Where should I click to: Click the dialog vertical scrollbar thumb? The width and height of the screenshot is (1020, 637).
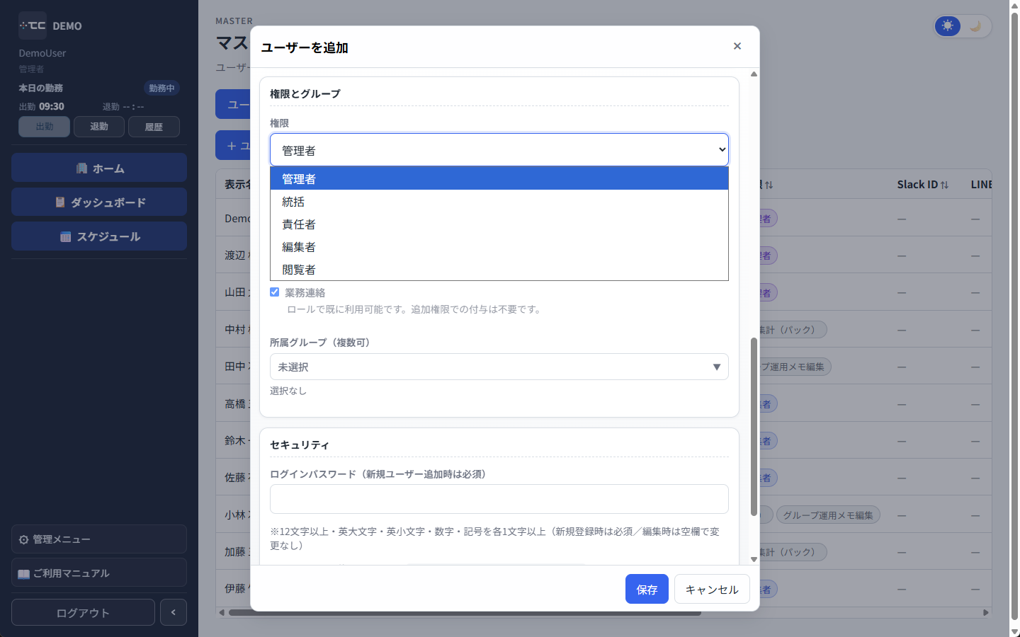click(x=754, y=427)
